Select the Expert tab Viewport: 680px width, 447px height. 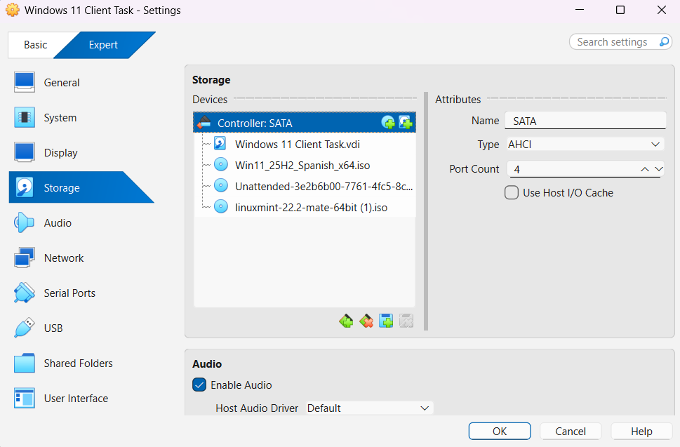click(x=103, y=45)
